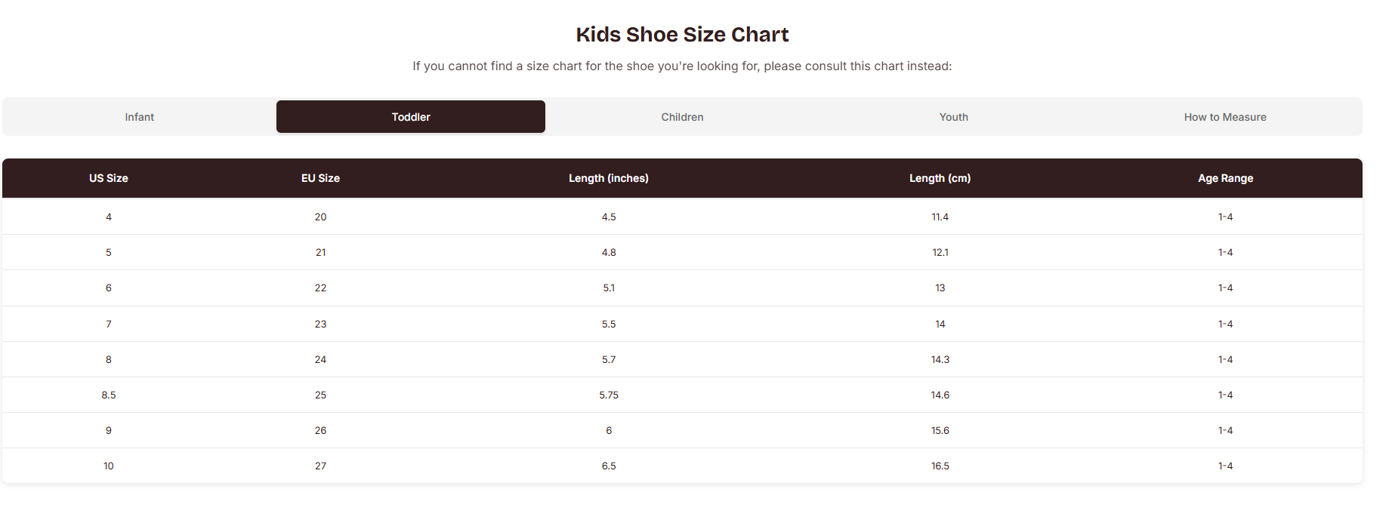
Task: Click the 11.4 cm length cell
Action: click(940, 217)
